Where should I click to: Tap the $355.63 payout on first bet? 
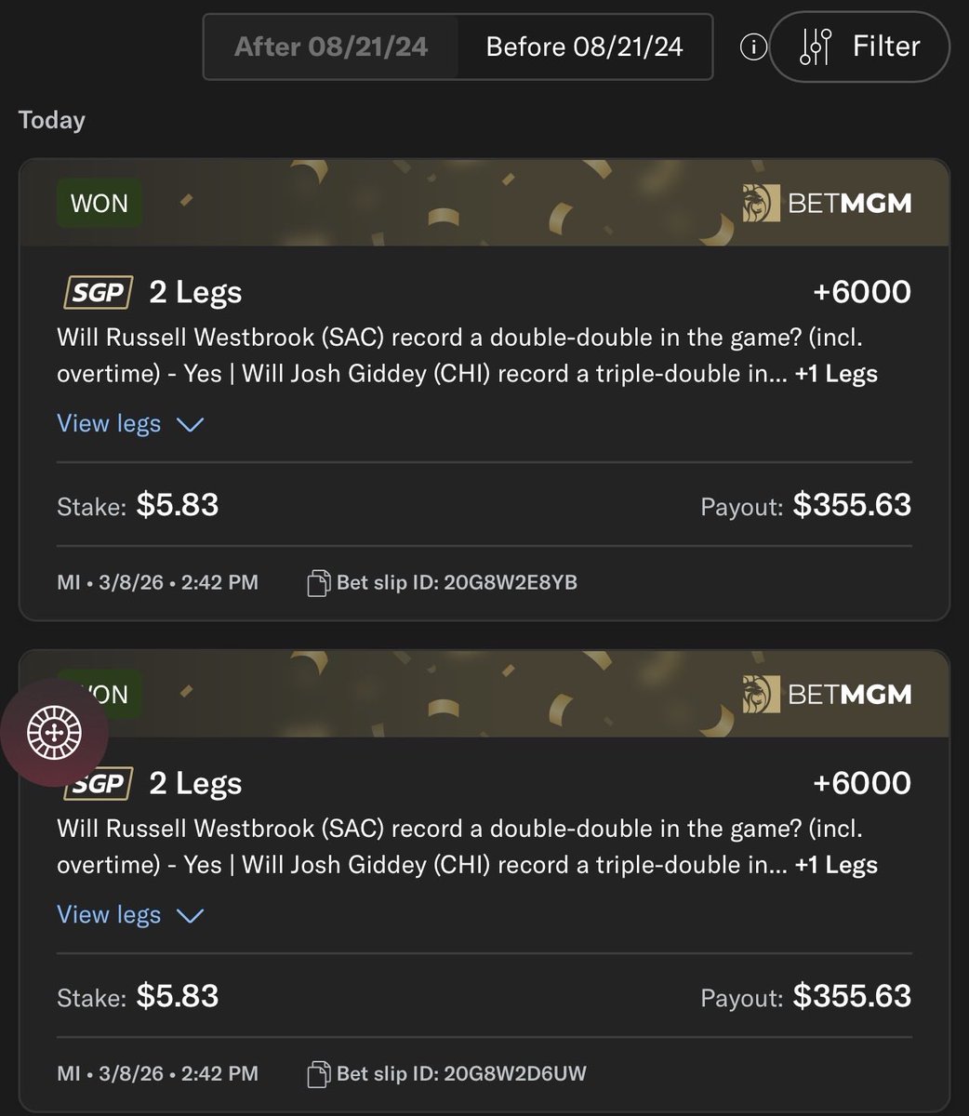(852, 505)
